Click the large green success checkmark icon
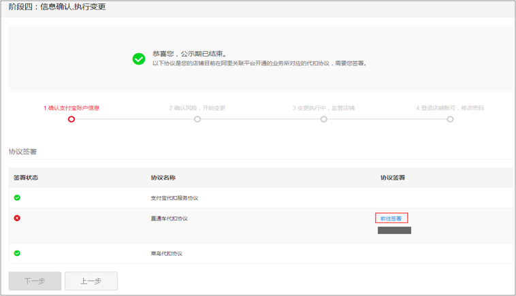Image resolution: width=516 pixels, height=296 pixels. pyautogui.click(x=139, y=59)
